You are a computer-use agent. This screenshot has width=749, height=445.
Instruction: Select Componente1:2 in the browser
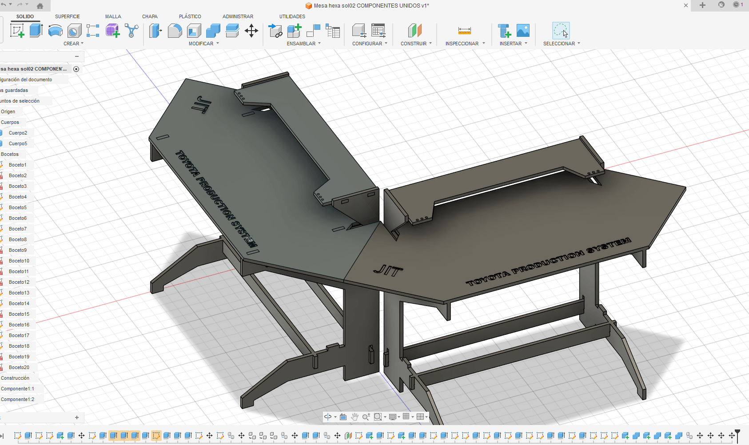[x=17, y=399]
